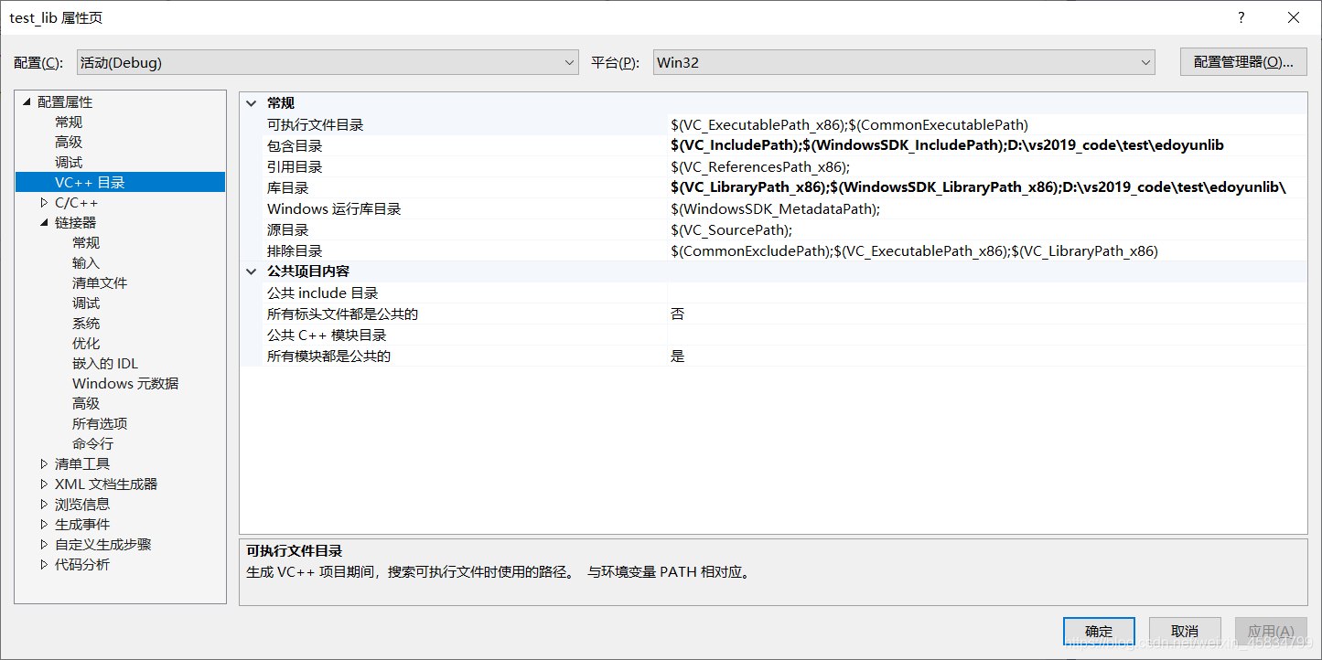Expand the C/C++ tree node
1322x660 pixels.
(x=44, y=203)
